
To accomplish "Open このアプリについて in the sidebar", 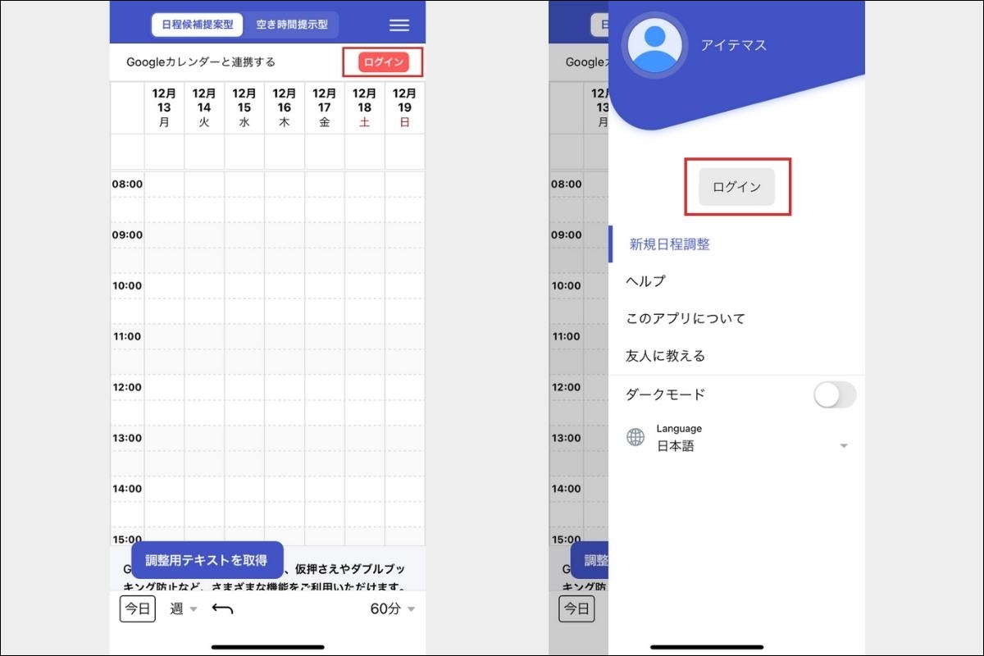I will (685, 318).
